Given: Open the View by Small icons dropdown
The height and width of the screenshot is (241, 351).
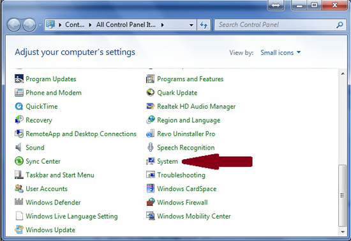Looking at the screenshot, I should pyautogui.click(x=281, y=52).
